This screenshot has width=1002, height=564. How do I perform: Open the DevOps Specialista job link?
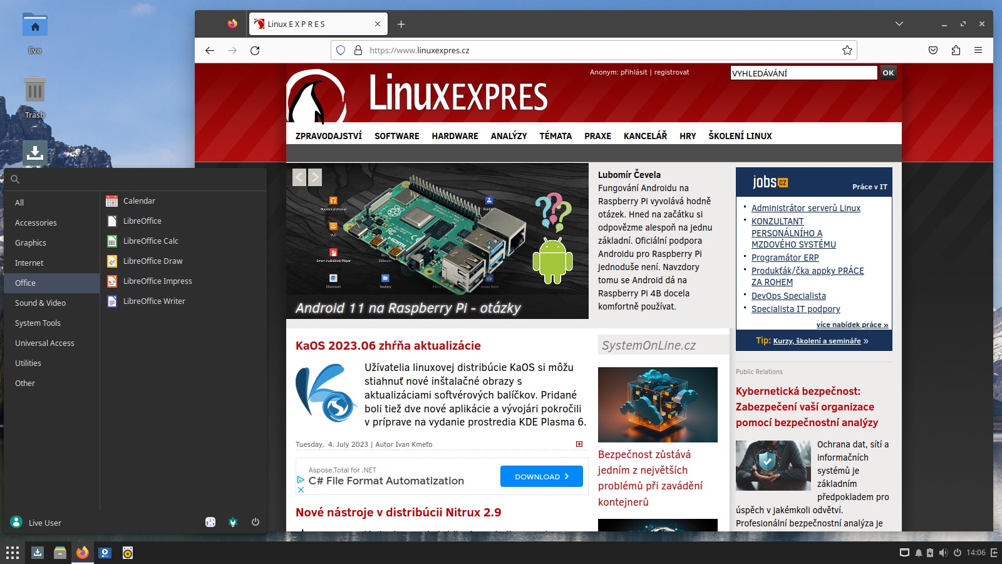tap(788, 296)
